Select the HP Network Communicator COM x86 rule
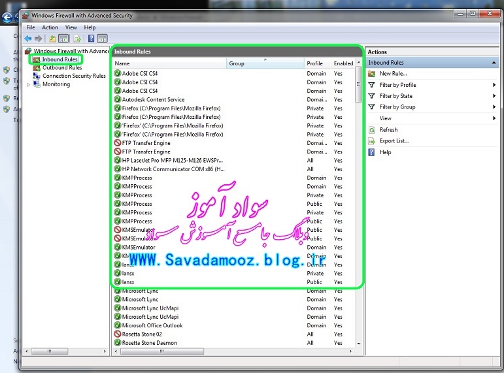 (234, 169)
